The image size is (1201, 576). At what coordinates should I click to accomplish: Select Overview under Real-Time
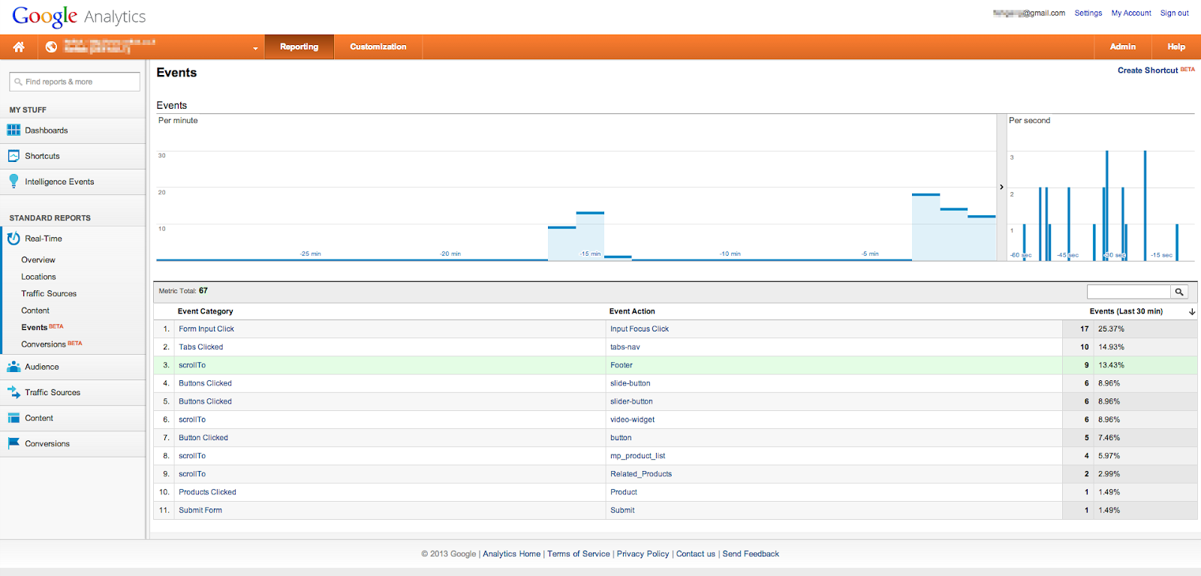[38, 260]
